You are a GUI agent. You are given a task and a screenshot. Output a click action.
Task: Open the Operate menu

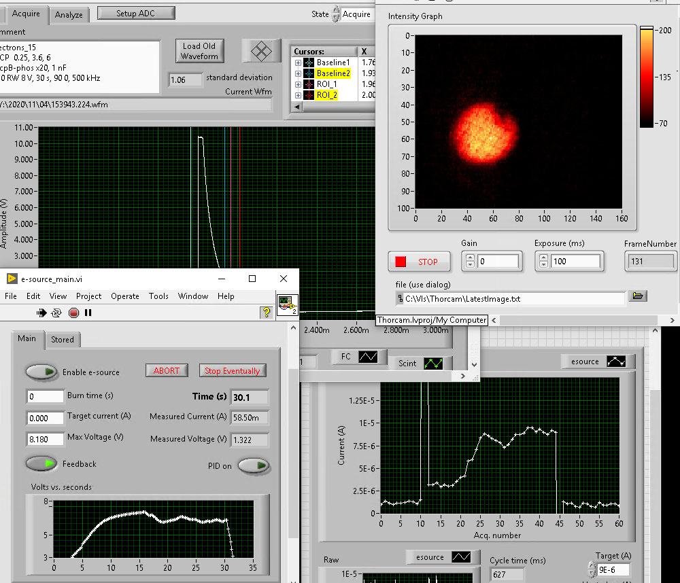125,296
